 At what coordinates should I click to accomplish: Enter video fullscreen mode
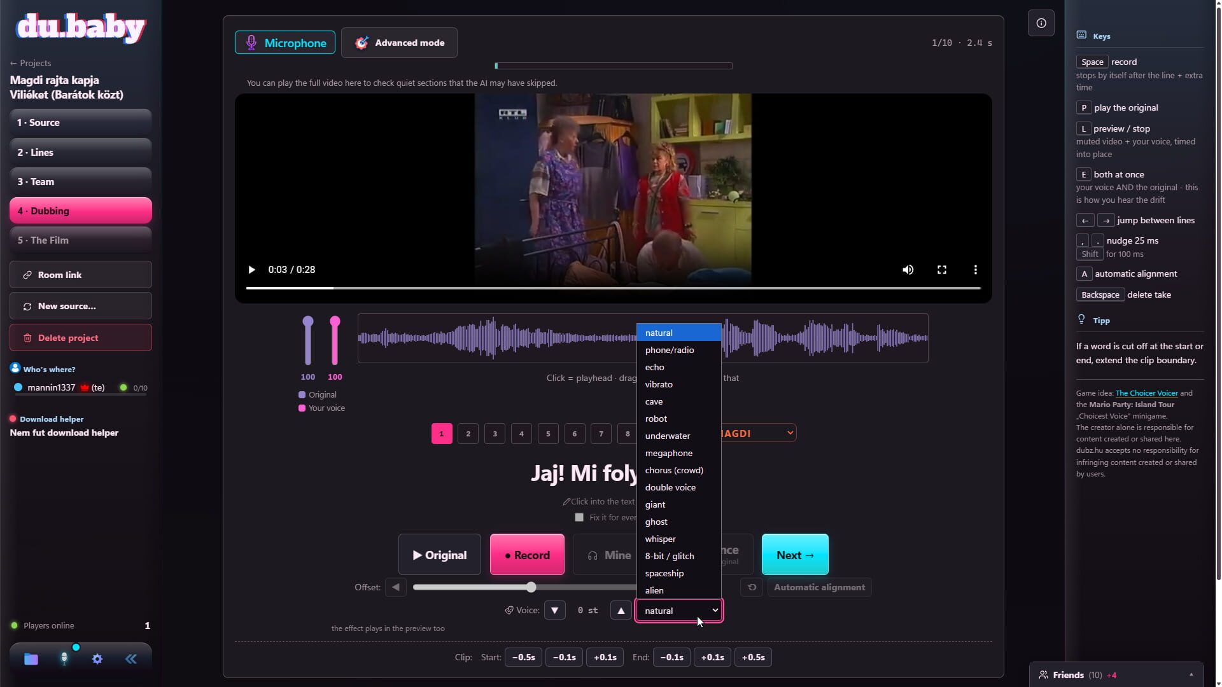point(942,270)
